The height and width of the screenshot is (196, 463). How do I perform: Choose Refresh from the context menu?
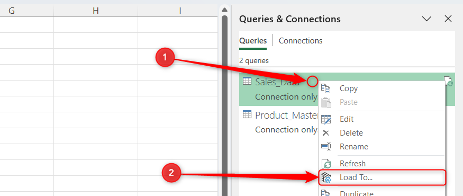click(x=382, y=164)
